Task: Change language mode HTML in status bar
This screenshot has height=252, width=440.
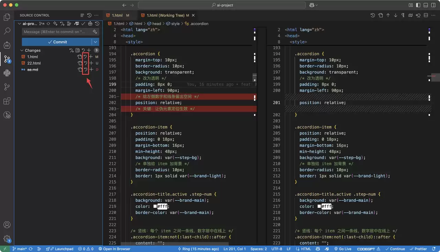Action: tap(304, 249)
